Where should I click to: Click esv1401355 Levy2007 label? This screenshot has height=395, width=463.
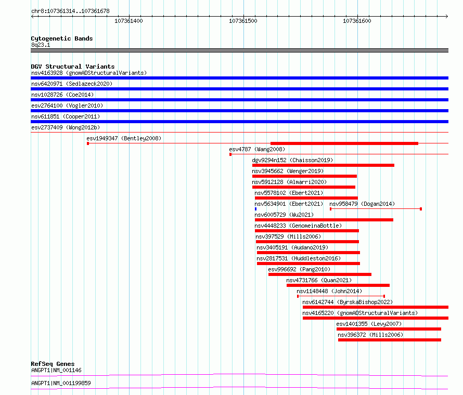tap(369, 324)
